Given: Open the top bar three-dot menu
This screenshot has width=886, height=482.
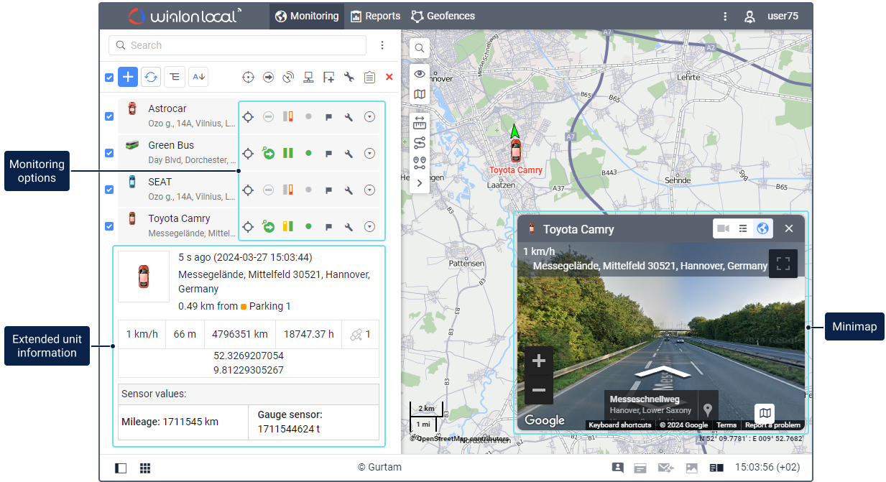Looking at the screenshot, I should tap(725, 16).
